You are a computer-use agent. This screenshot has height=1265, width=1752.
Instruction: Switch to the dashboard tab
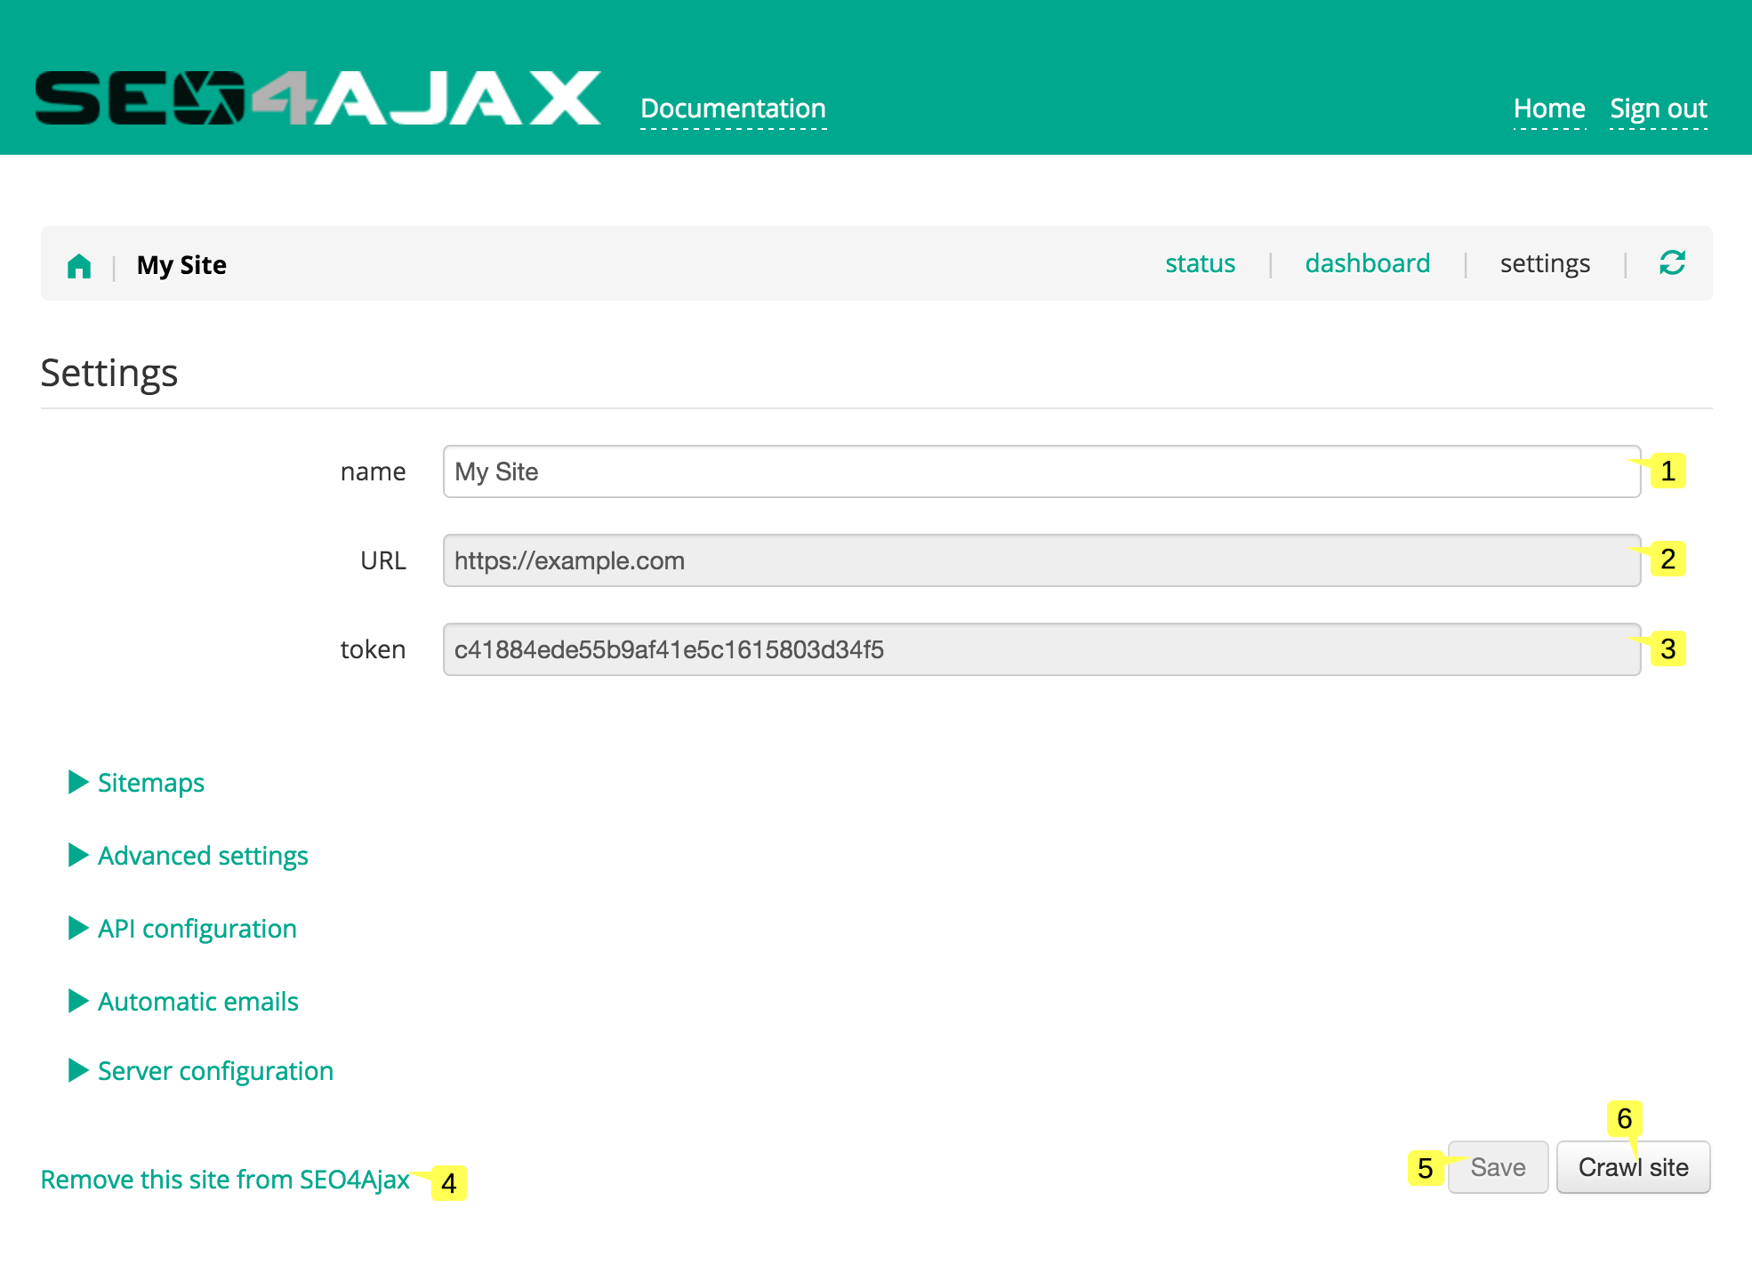coord(1367,262)
